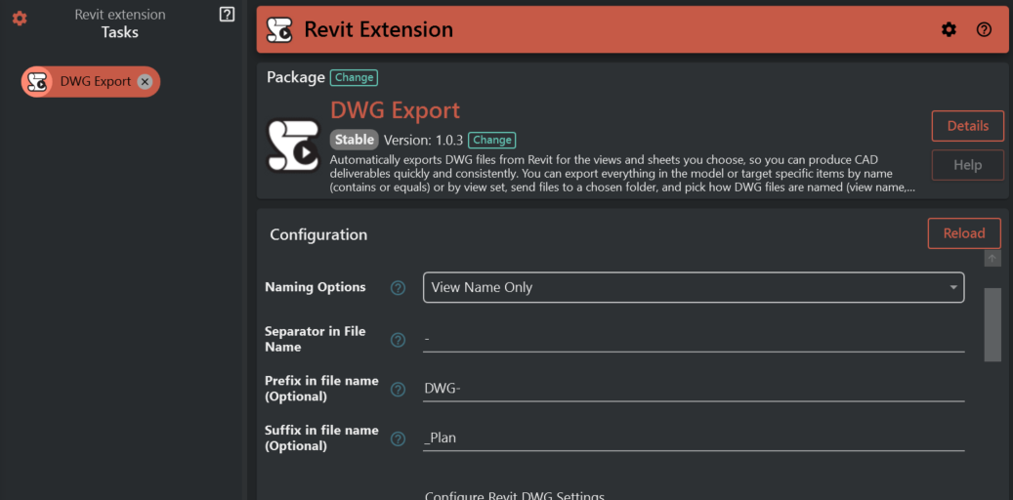This screenshot has height=500, width=1013.
Task: Open Revit Extension header settings gear
Action: (x=949, y=29)
